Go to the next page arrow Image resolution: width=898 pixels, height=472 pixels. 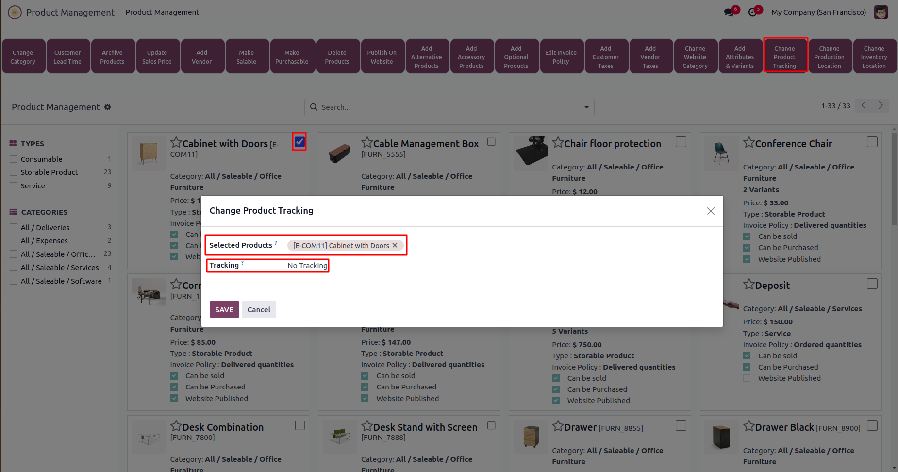click(x=881, y=105)
